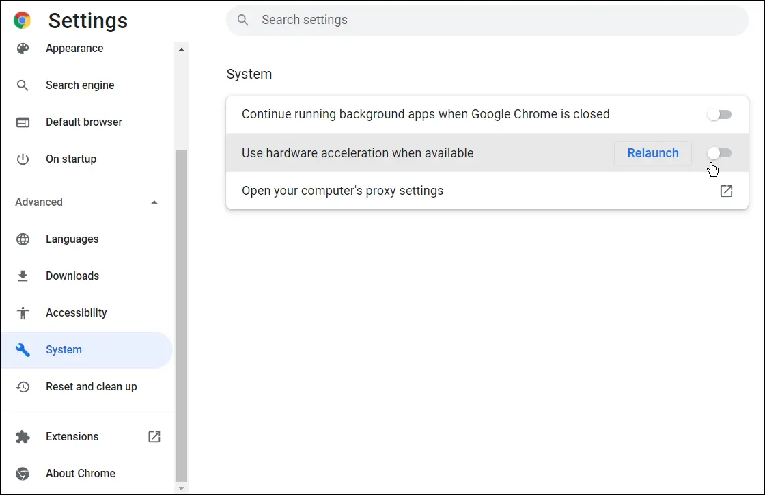This screenshot has height=495, width=765.
Task: Open On startup settings
Action: point(87,159)
